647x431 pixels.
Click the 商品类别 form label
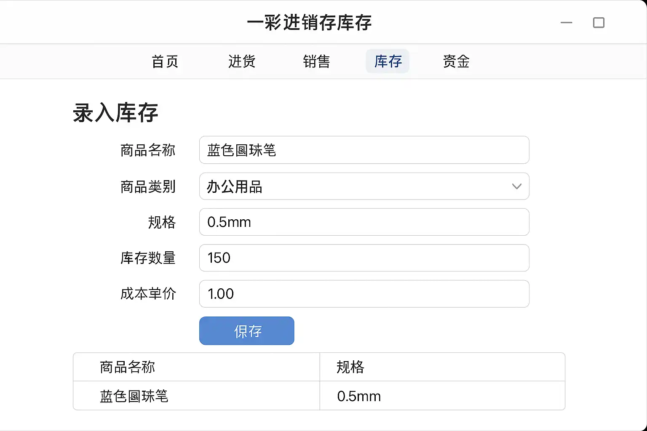click(148, 186)
